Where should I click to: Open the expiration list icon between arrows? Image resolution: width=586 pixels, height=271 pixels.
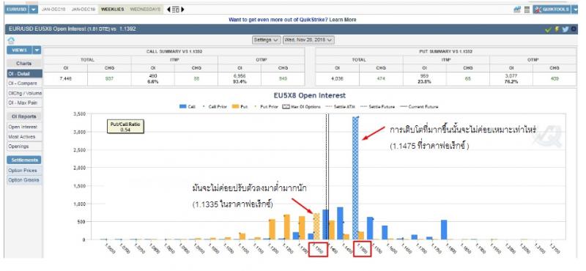click(x=176, y=10)
